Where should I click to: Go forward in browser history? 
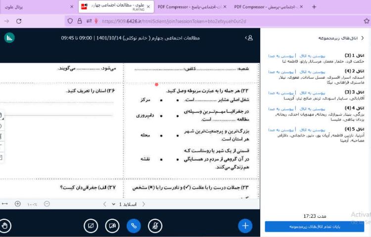point(6,21)
